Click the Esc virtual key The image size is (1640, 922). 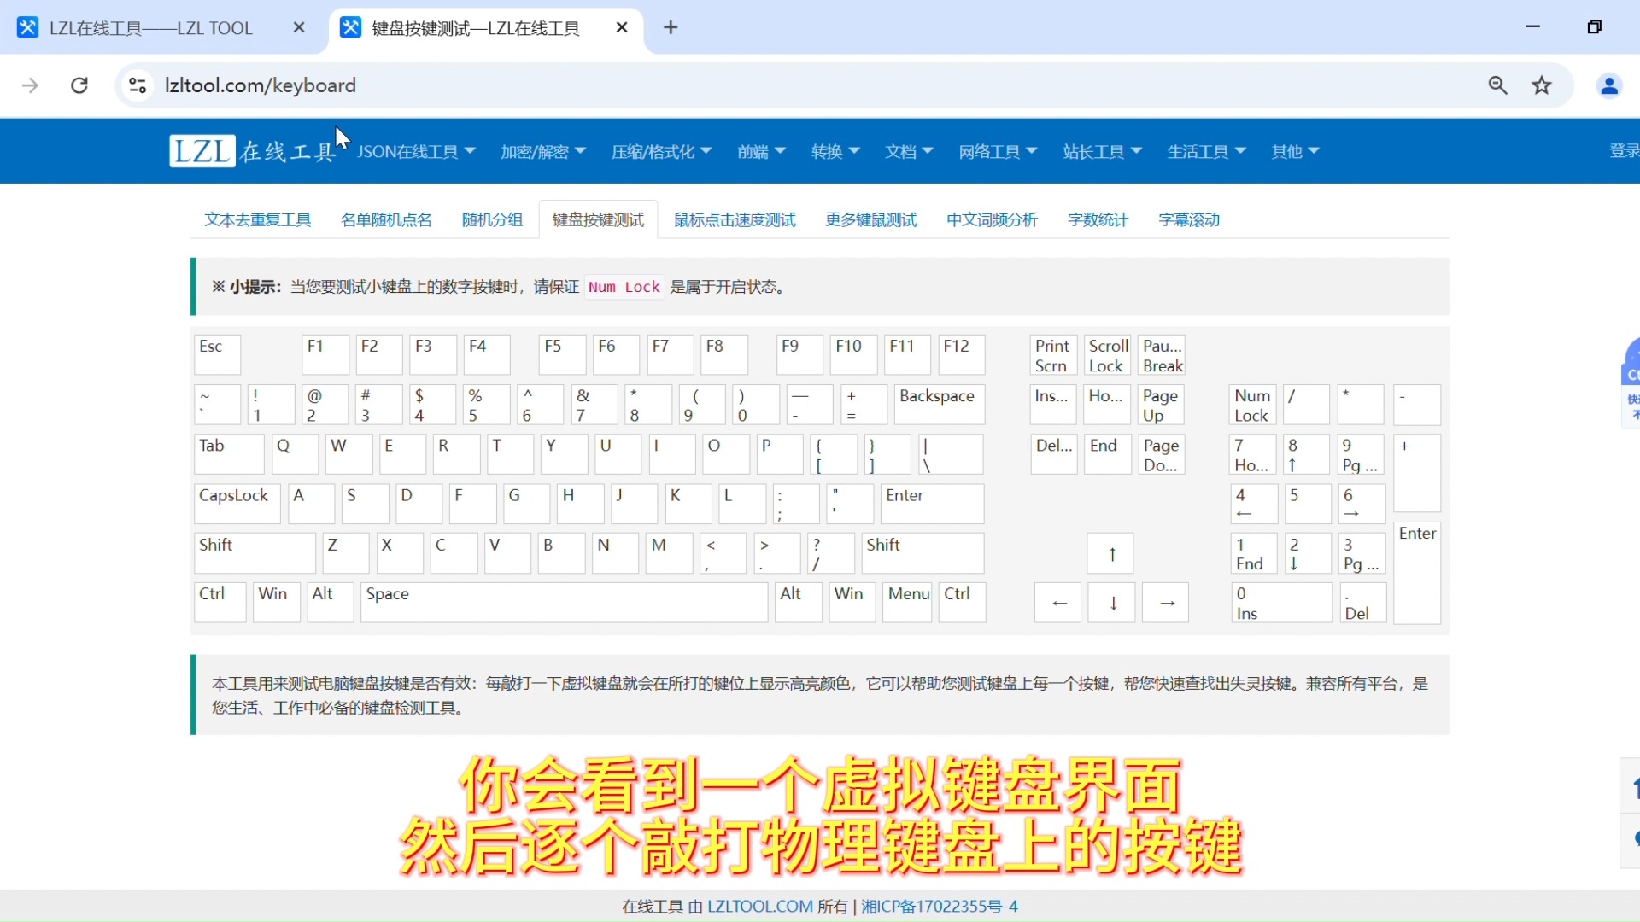[217, 354]
